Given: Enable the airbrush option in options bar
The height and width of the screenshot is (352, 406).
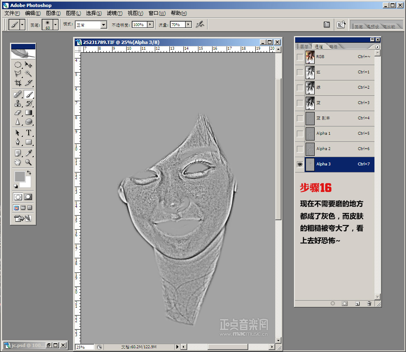Looking at the screenshot, I should coord(200,24).
